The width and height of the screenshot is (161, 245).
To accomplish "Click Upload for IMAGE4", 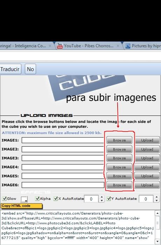I will point(147,167).
